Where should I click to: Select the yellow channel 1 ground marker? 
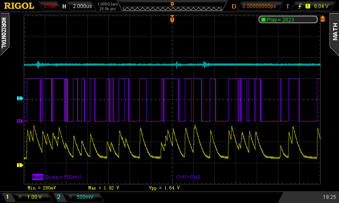click(x=19, y=165)
